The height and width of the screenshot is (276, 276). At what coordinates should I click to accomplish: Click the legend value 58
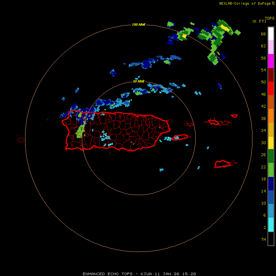(263, 58)
